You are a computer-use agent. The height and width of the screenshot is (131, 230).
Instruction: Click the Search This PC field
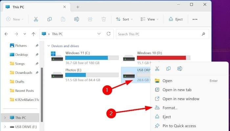pos(162,34)
